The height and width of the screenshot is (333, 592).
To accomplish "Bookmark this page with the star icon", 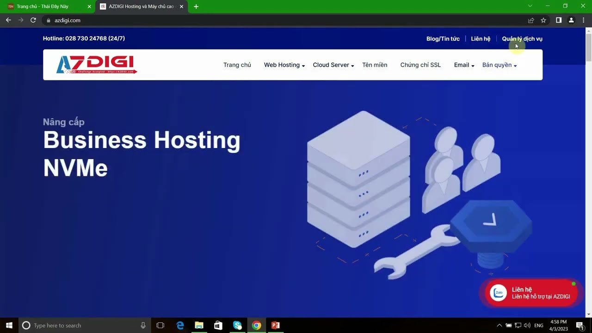I will click(x=543, y=20).
